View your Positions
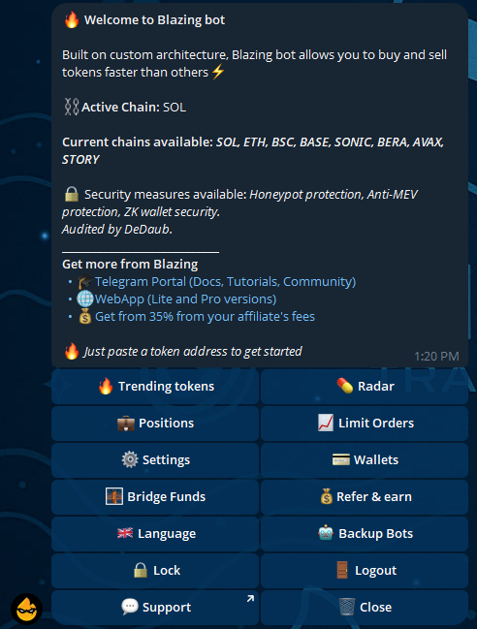 pyautogui.click(x=155, y=424)
